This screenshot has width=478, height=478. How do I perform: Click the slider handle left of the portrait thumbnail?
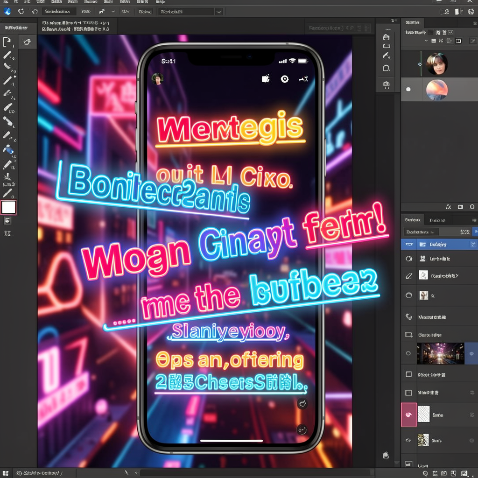[420, 64]
